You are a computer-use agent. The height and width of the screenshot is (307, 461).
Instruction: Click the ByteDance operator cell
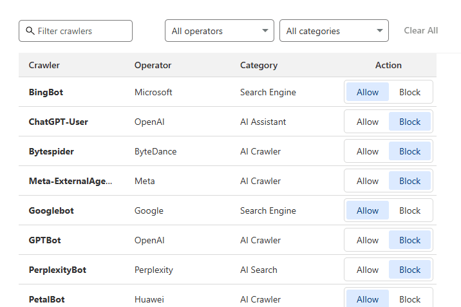tap(156, 152)
